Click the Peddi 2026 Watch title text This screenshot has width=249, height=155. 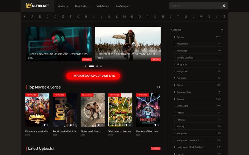point(65,132)
